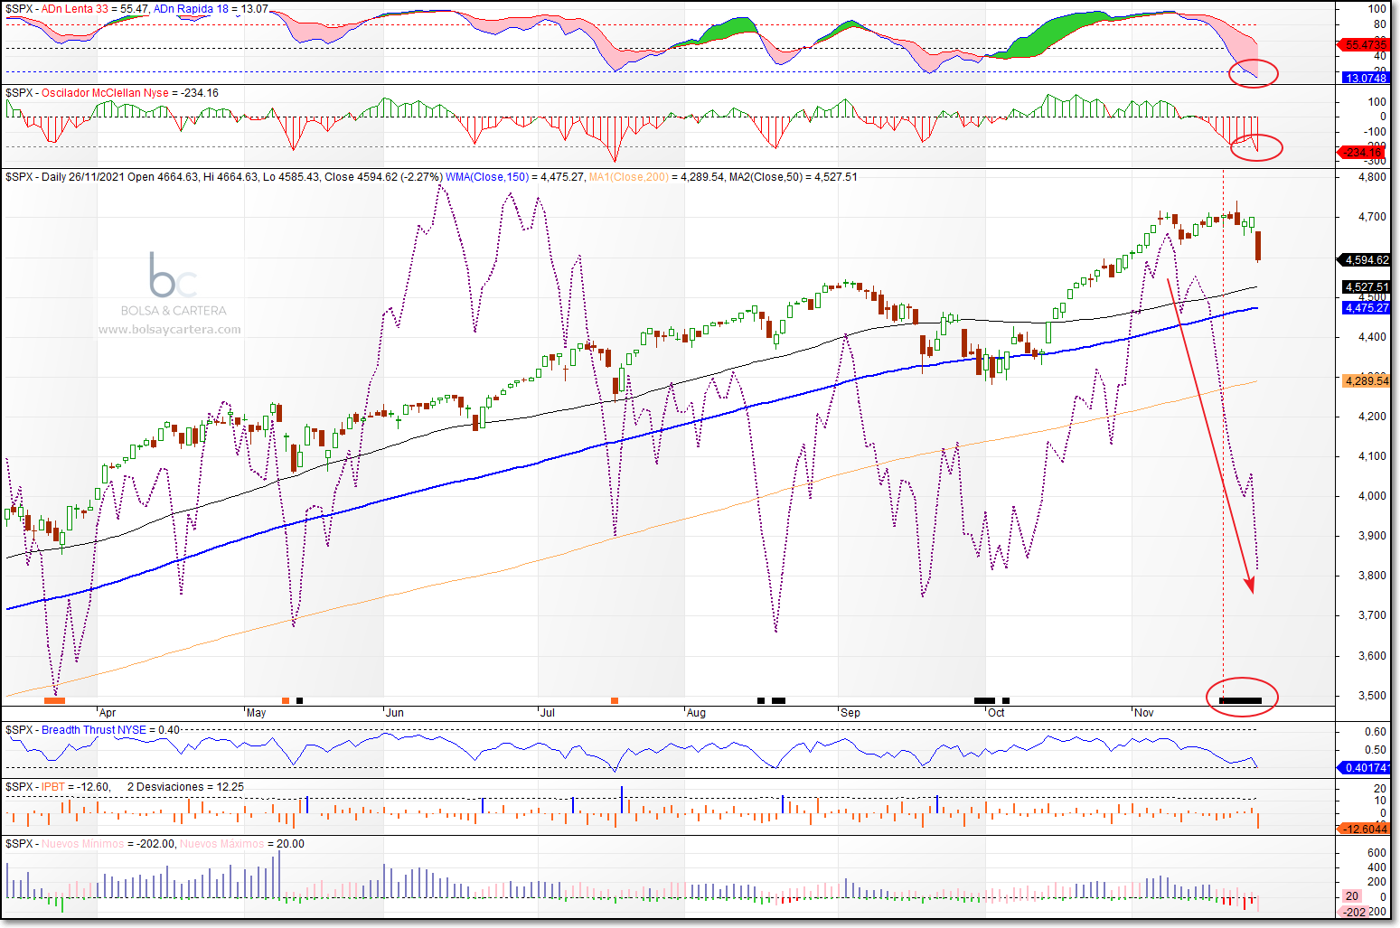The width and height of the screenshot is (1400, 928).
Task: Click the 3,600 price axis label
Action: coord(1372,656)
